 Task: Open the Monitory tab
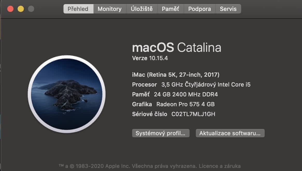pyautogui.click(x=110, y=9)
